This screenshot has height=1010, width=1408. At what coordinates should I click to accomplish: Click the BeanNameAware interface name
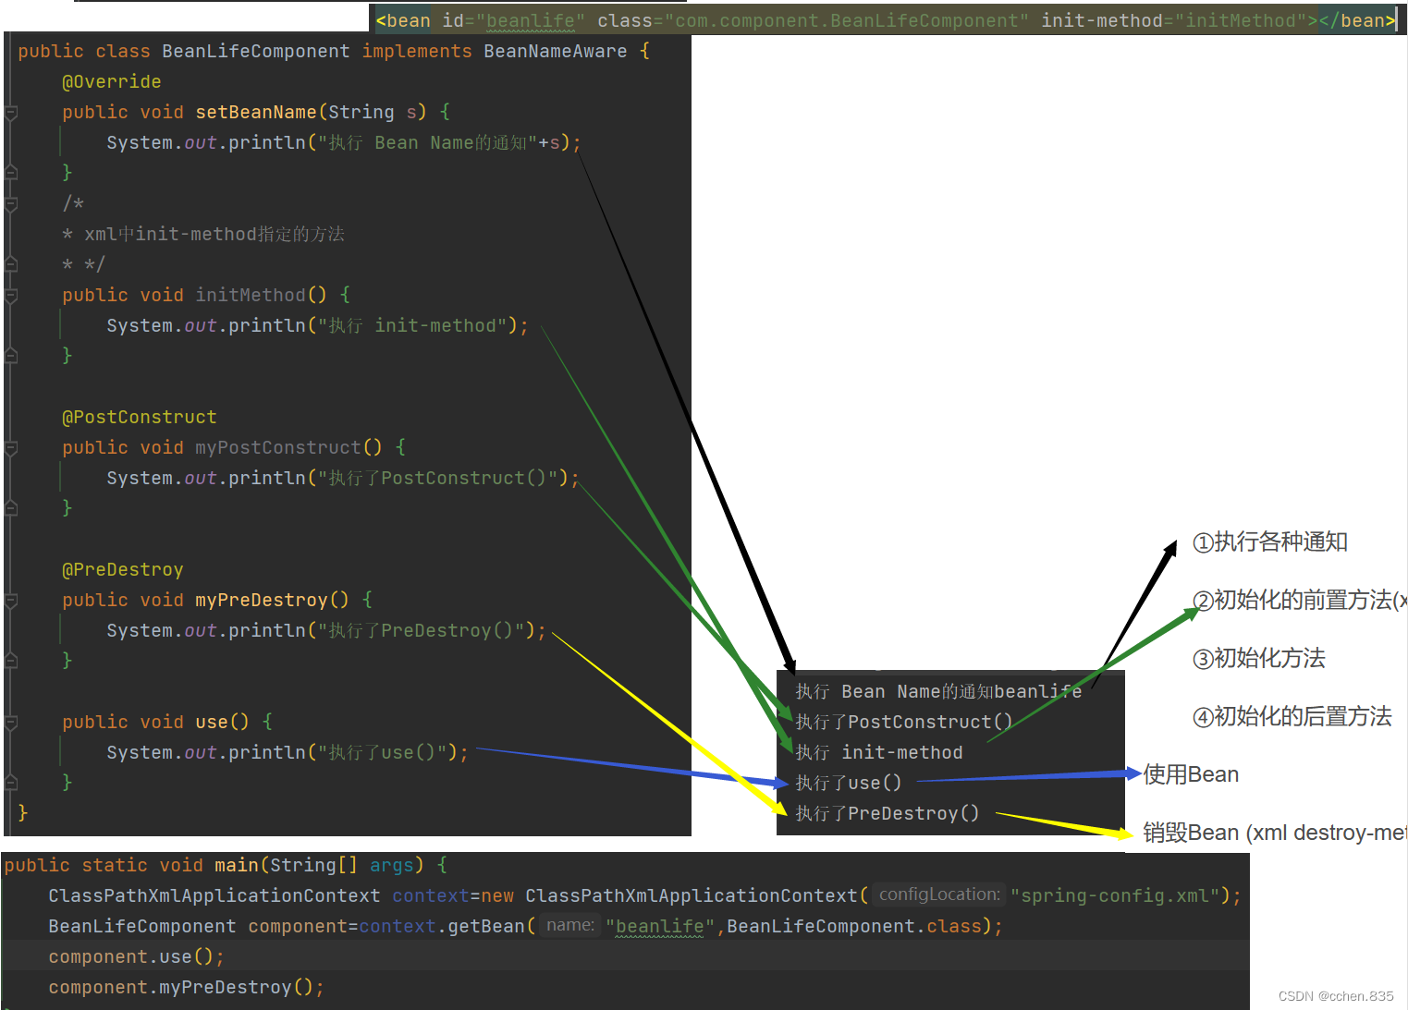pos(555,52)
